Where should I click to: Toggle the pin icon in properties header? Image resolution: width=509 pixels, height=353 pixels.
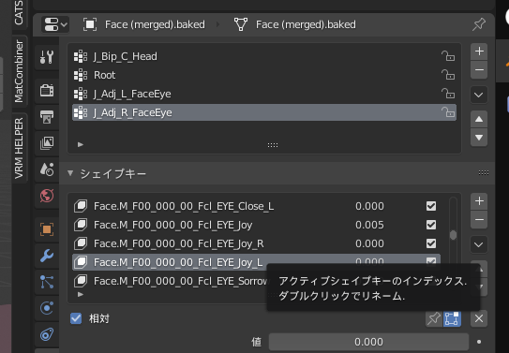tap(479, 24)
